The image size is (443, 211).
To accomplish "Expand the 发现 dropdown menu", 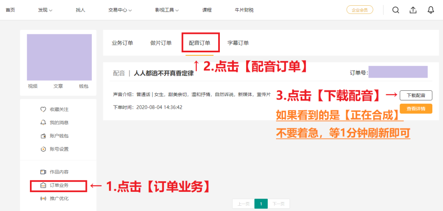I will click(45, 10).
